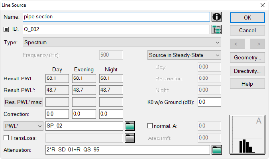Click the Night Result PWL value 68.1
Image resolution: width=269 pixels, height=159 pixels.
pyautogui.click(x=111, y=79)
